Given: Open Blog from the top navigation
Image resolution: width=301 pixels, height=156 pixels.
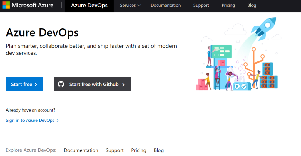Looking at the screenshot, I should click(x=252, y=5).
